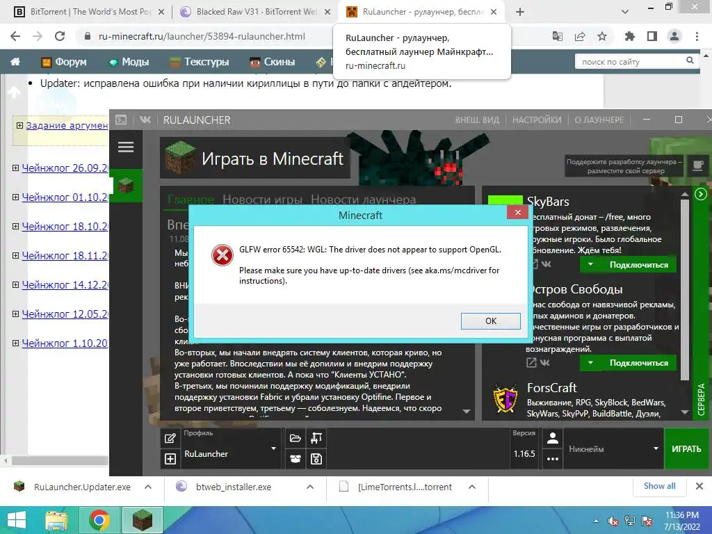Open О ЛАУНЧЕРЕ in RuLauncher
The width and height of the screenshot is (712, 534).
pos(599,120)
